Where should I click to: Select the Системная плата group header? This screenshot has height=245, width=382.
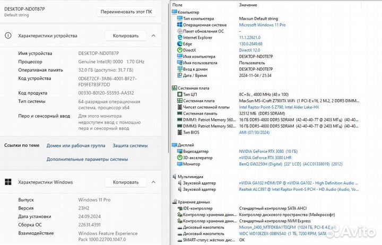coord(190,88)
